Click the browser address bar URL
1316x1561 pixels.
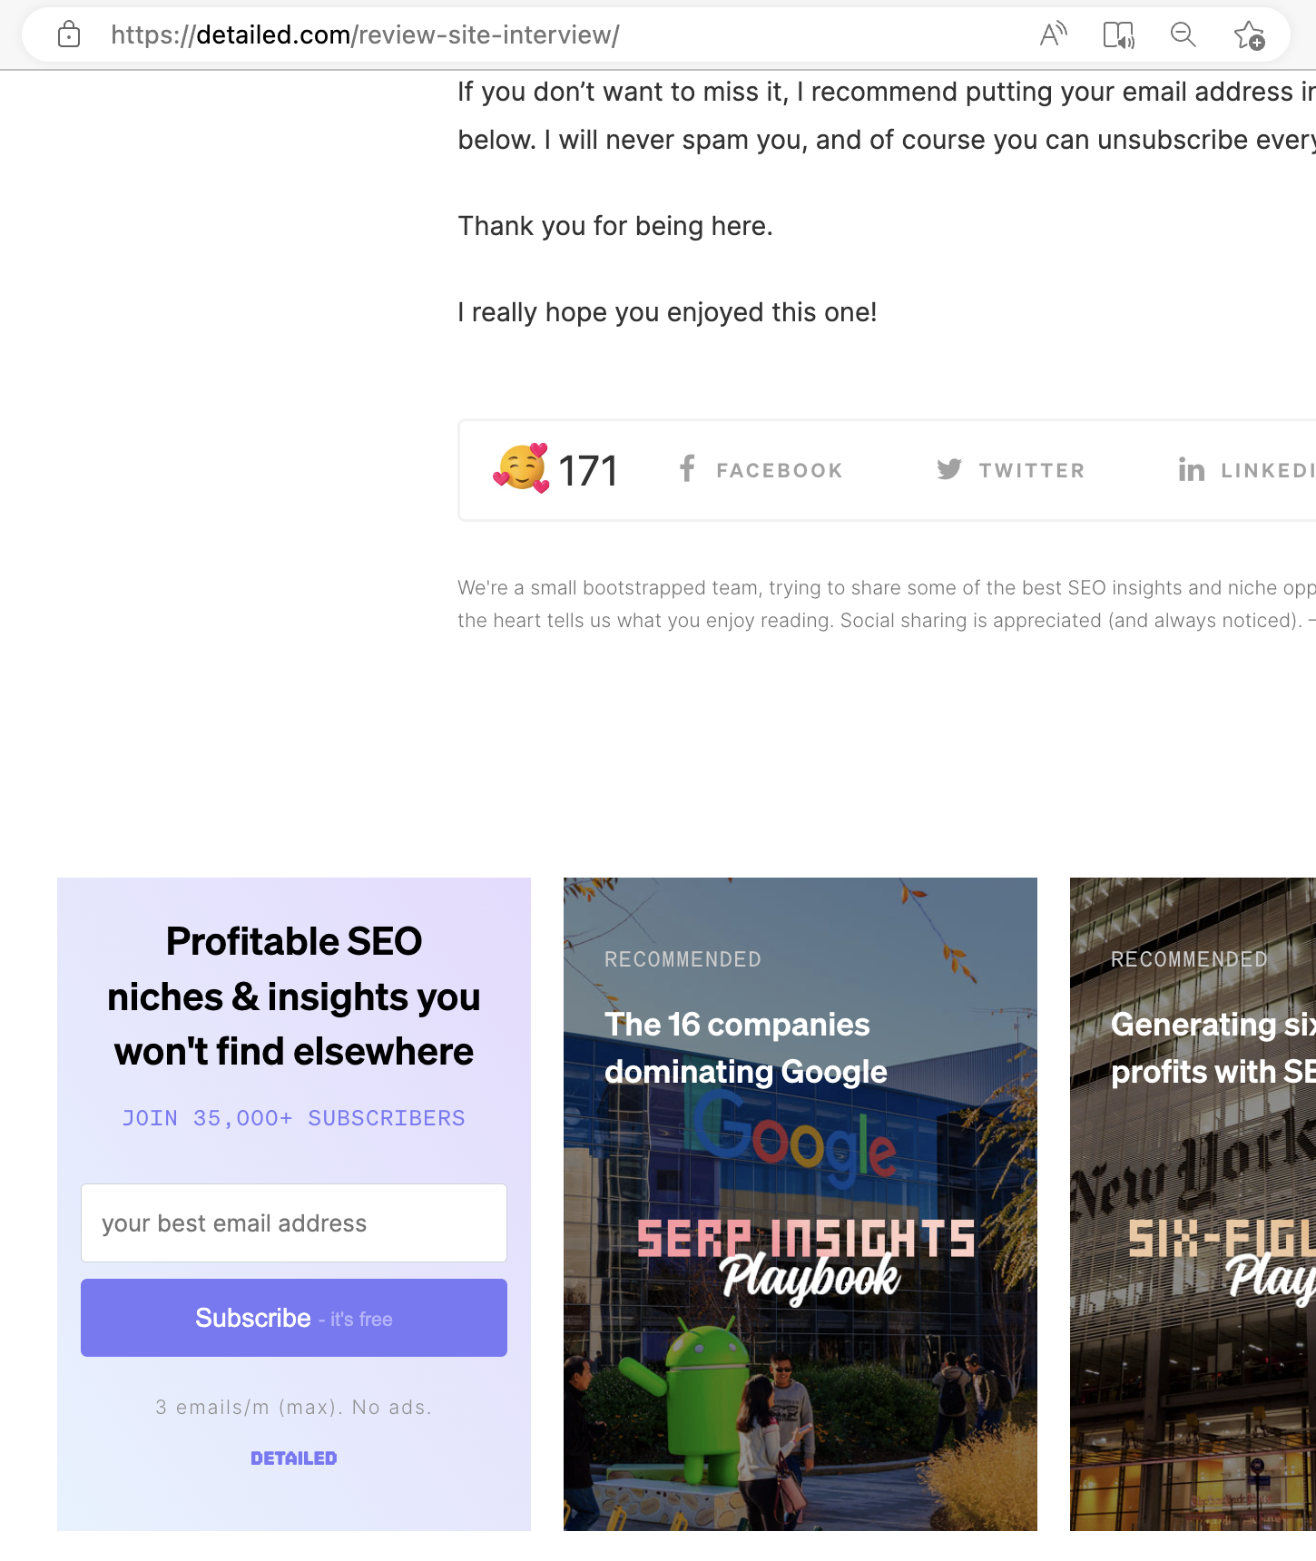coord(365,35)
